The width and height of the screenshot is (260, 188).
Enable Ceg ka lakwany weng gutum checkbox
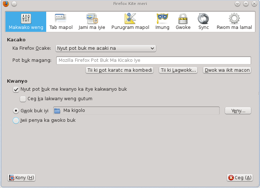23,99
